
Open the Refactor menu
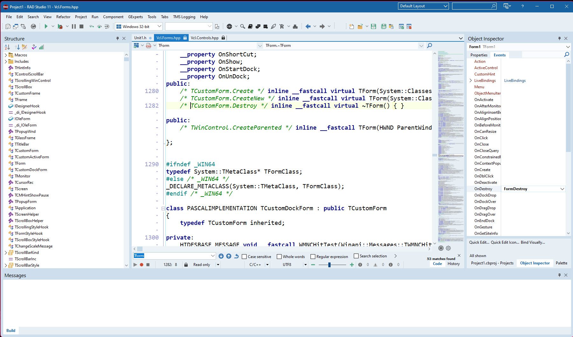63,17
